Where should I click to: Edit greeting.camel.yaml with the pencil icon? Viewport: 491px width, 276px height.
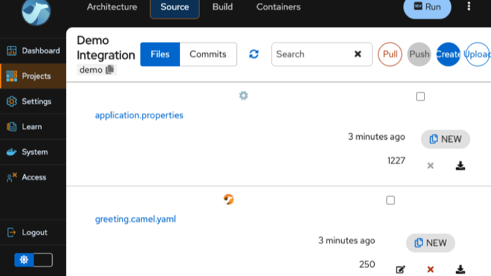click(400, 269)
